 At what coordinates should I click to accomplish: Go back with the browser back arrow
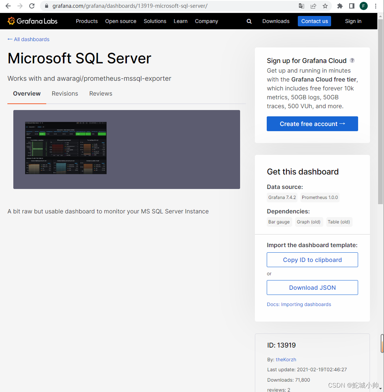pyautogui.click(x=8, y=6)
